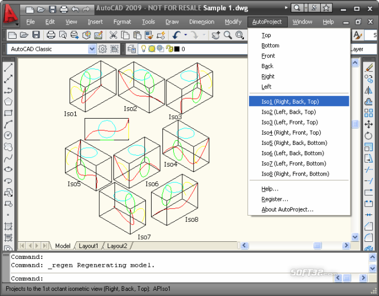Open the Draw menu
The height and width of the screenshot is (296, 379).
(x=172, y=22)
